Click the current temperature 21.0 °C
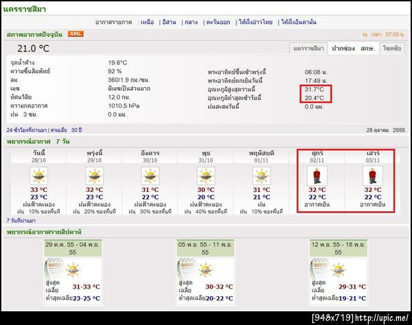The height and width of the screenshot is (325, 412). 33,49
